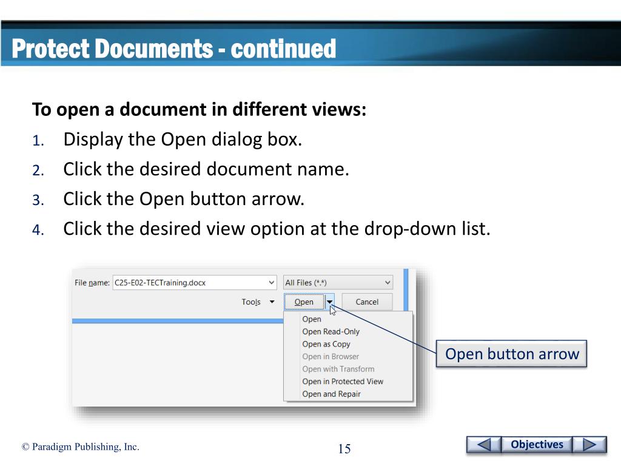
Task: Select Open in Browser entry
Action: 331,357
